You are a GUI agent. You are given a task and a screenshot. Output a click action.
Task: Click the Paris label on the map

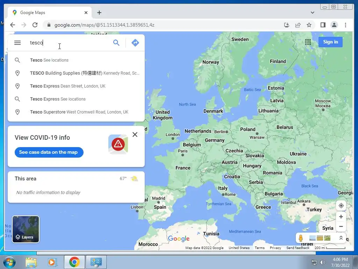click(182, 151)
